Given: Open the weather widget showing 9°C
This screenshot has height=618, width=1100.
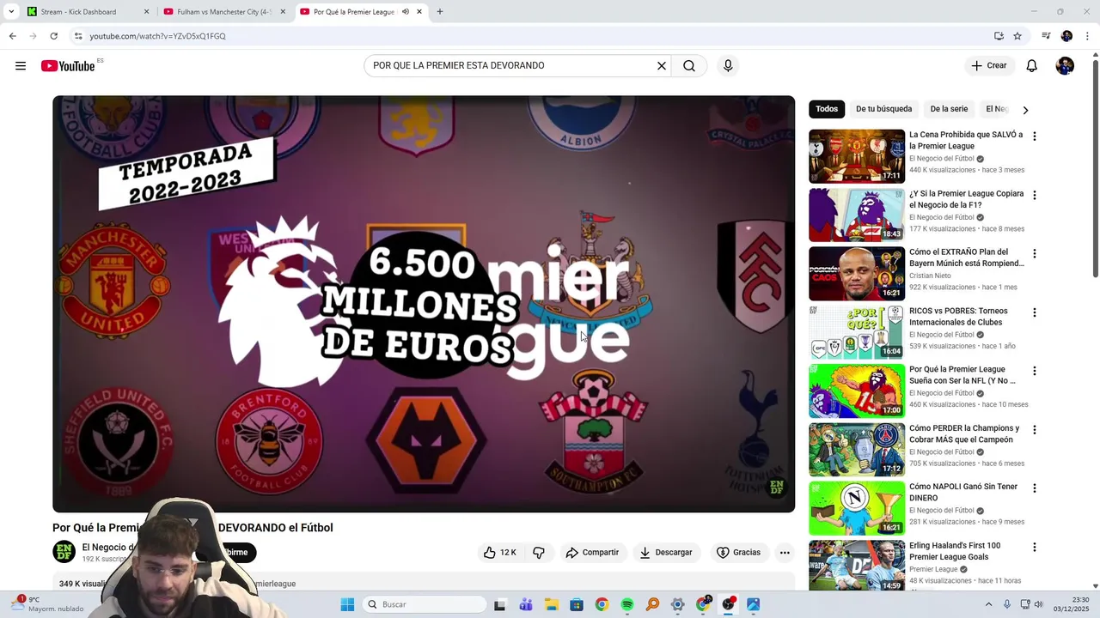Looking at the screenshot, I should pos(47,604).
